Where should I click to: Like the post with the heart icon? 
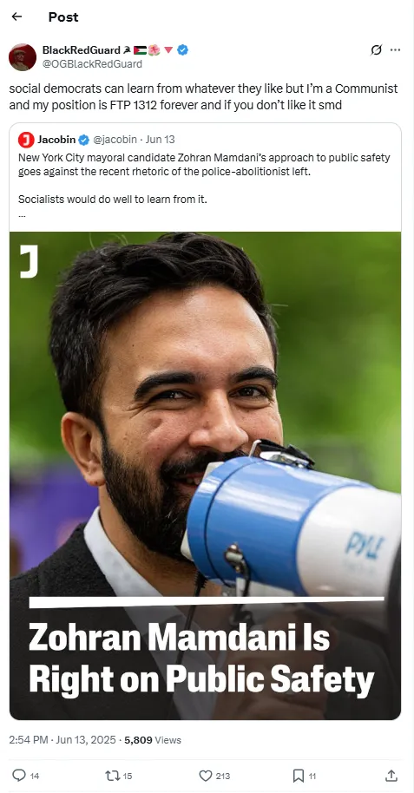[206, 776]
